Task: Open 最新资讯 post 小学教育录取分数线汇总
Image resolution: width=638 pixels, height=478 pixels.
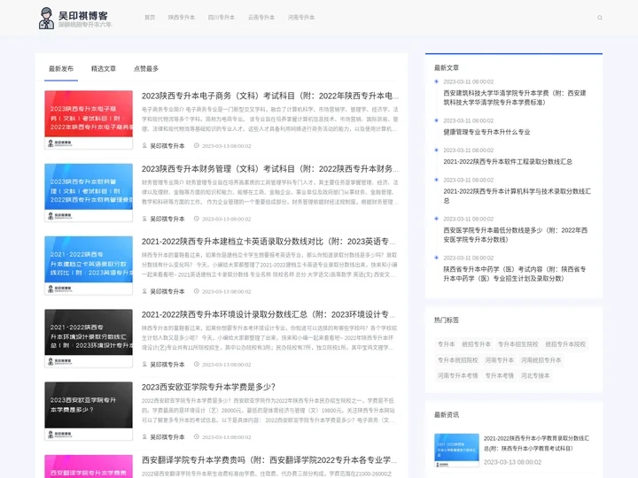Action: coord(536,443)
